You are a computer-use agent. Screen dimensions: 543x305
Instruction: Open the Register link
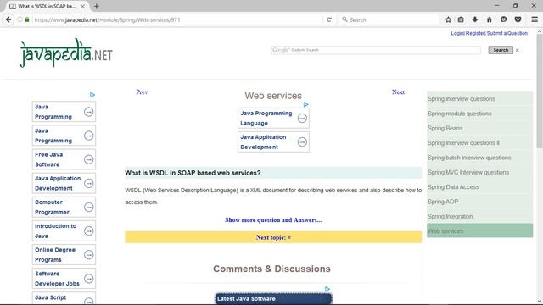tap(475, 33)
